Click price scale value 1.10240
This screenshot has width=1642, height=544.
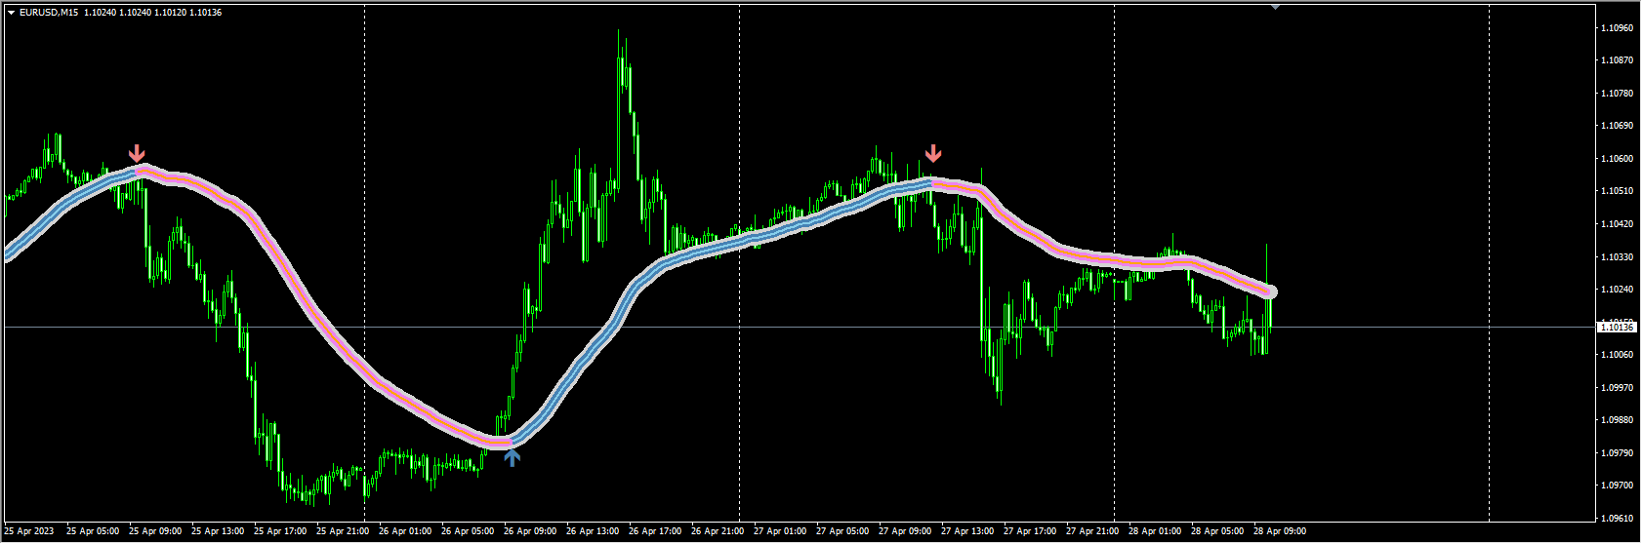(1618, 290)
